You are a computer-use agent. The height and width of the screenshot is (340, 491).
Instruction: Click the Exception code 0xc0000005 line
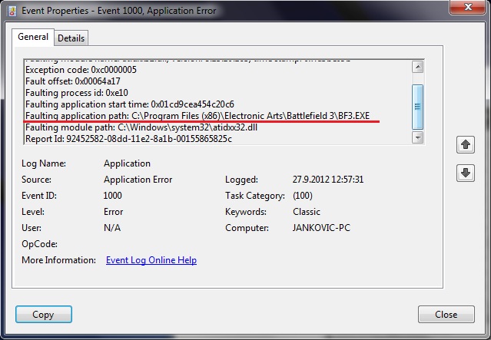[81, 69]
